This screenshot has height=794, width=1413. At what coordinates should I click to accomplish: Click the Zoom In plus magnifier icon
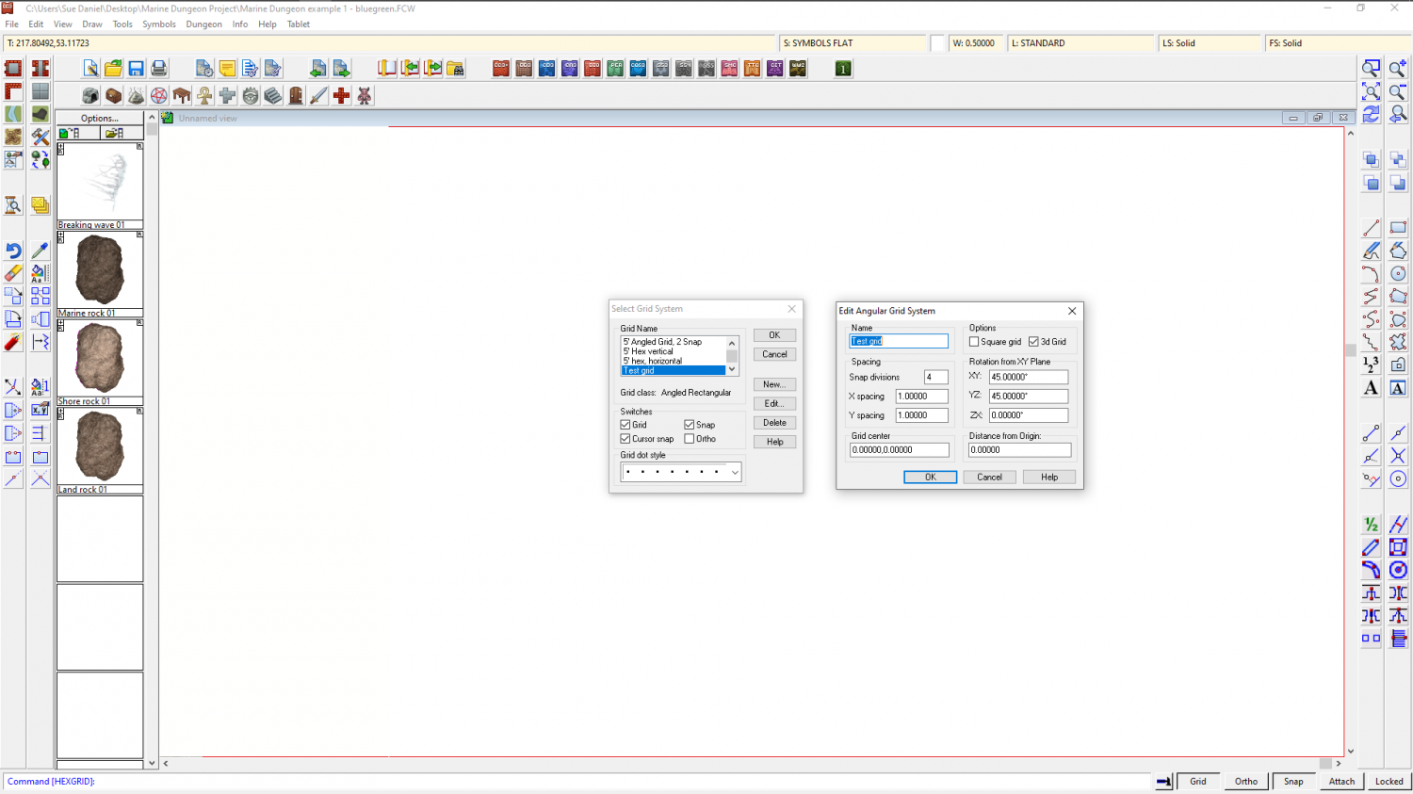coord(1398,69)
